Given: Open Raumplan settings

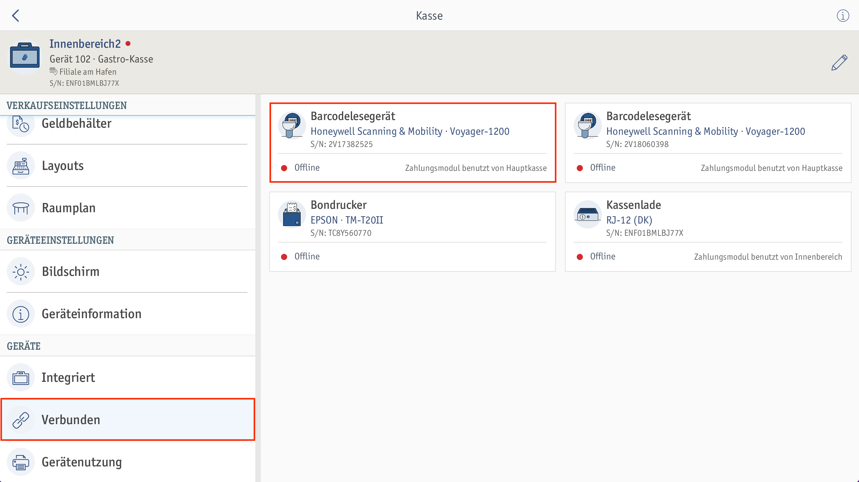Looking at the screenshot, I should (x=127, y=208).
